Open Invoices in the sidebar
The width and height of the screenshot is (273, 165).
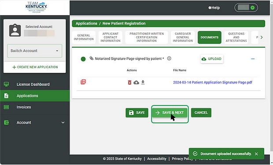click(24, 107)
